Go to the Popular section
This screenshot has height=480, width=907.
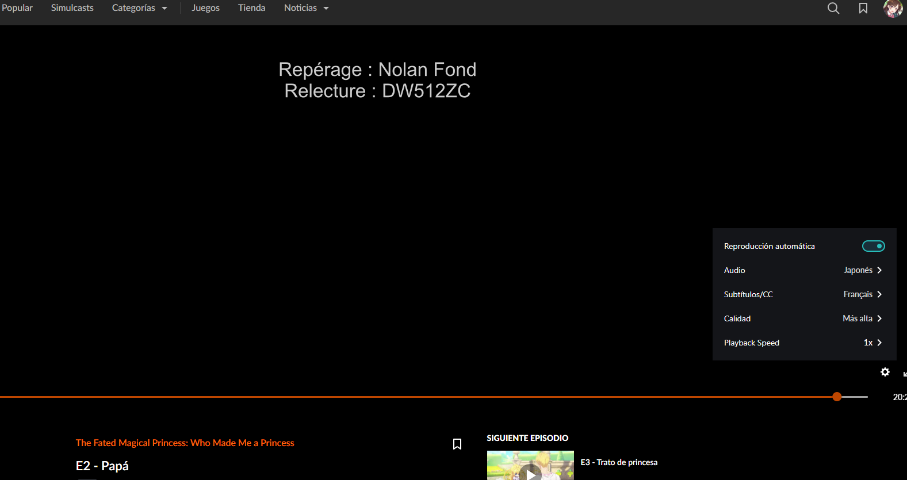tap(17, 8)
